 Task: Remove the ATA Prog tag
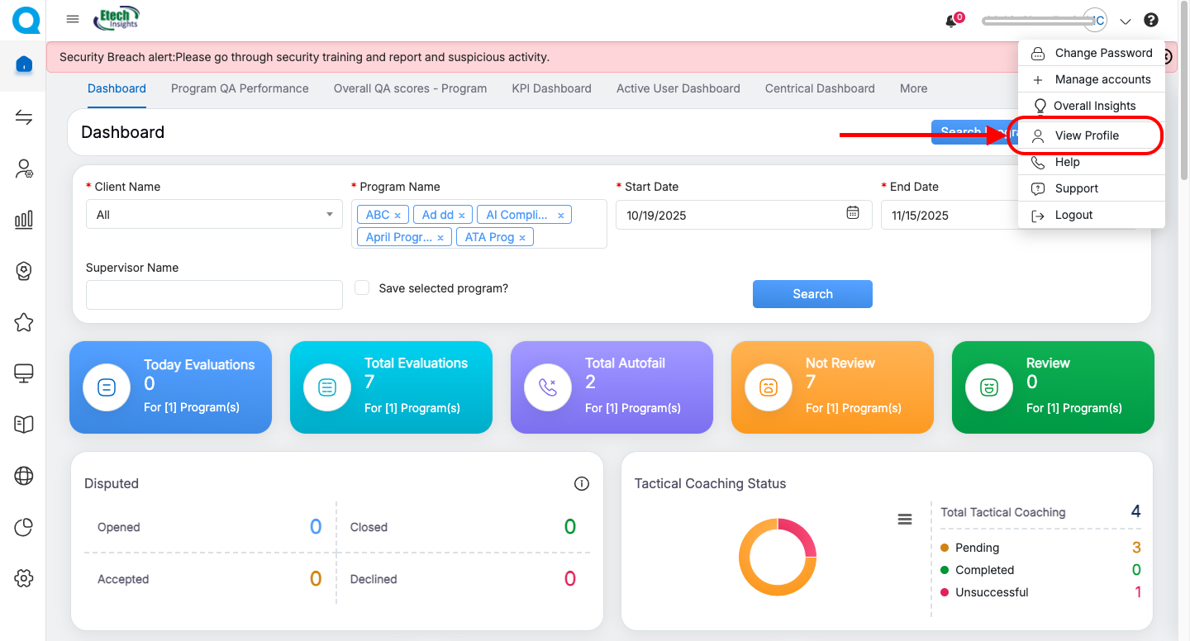click(522, 238)
